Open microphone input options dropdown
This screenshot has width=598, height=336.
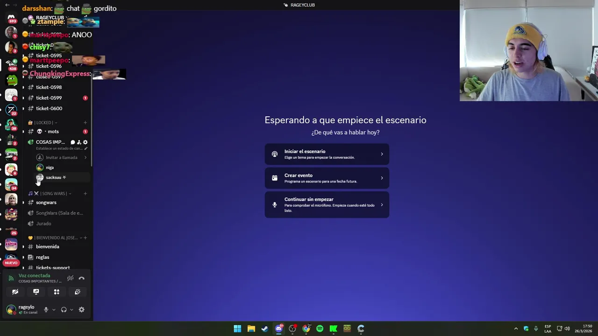point(54,310)
